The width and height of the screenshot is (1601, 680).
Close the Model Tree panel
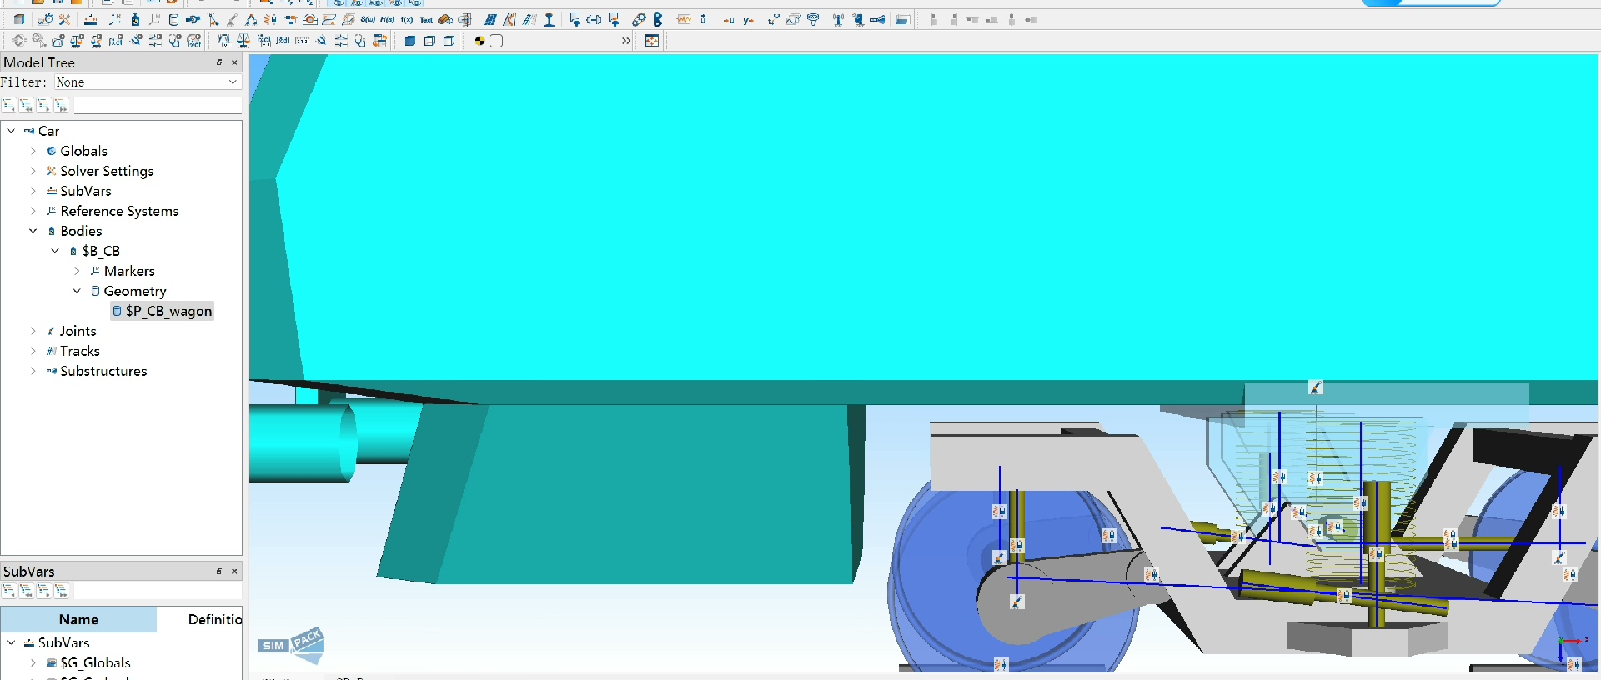[x=234, y=62]
